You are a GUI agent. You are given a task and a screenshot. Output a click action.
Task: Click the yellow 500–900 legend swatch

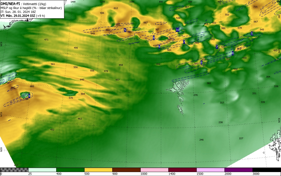point(98,170)
